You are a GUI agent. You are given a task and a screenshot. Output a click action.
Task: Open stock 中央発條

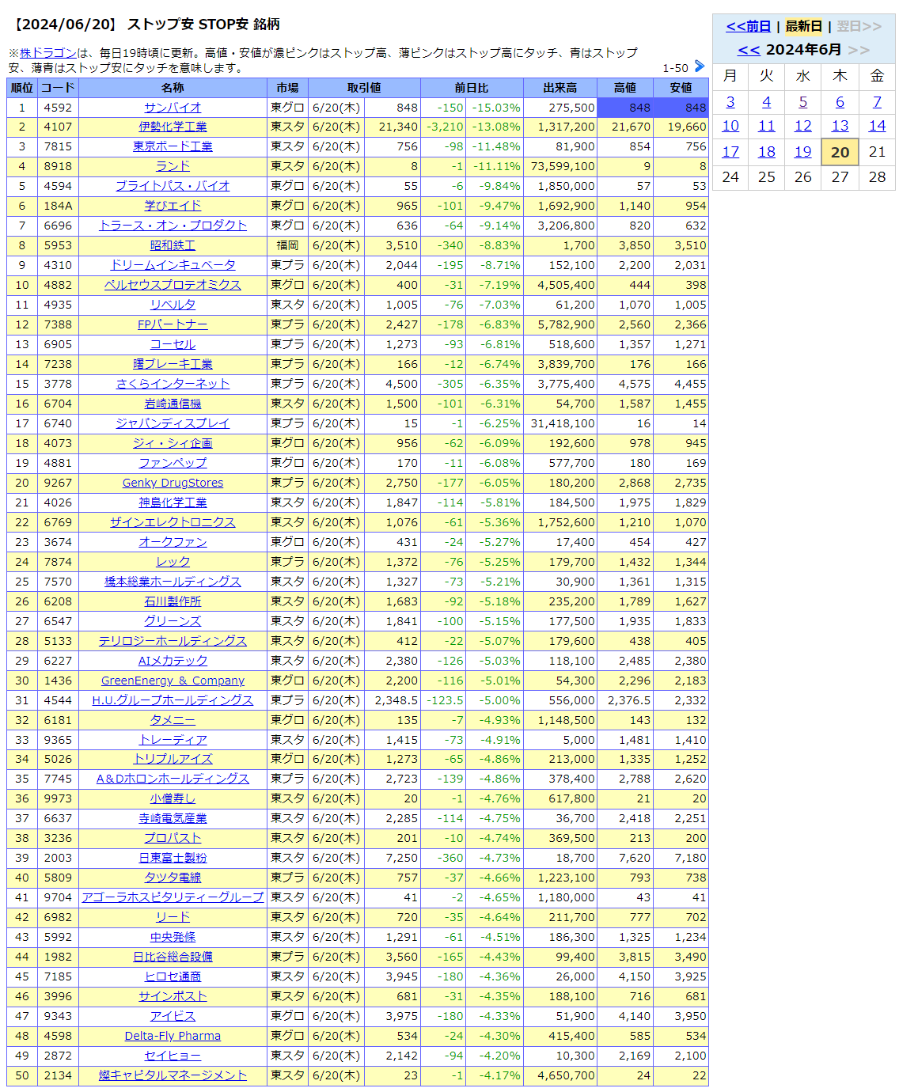click(173, 938)
